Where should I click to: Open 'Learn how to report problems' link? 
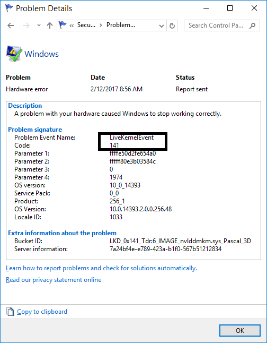[x=102, y=268]
